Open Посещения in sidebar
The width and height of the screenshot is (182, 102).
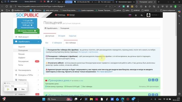pos(23,50)
